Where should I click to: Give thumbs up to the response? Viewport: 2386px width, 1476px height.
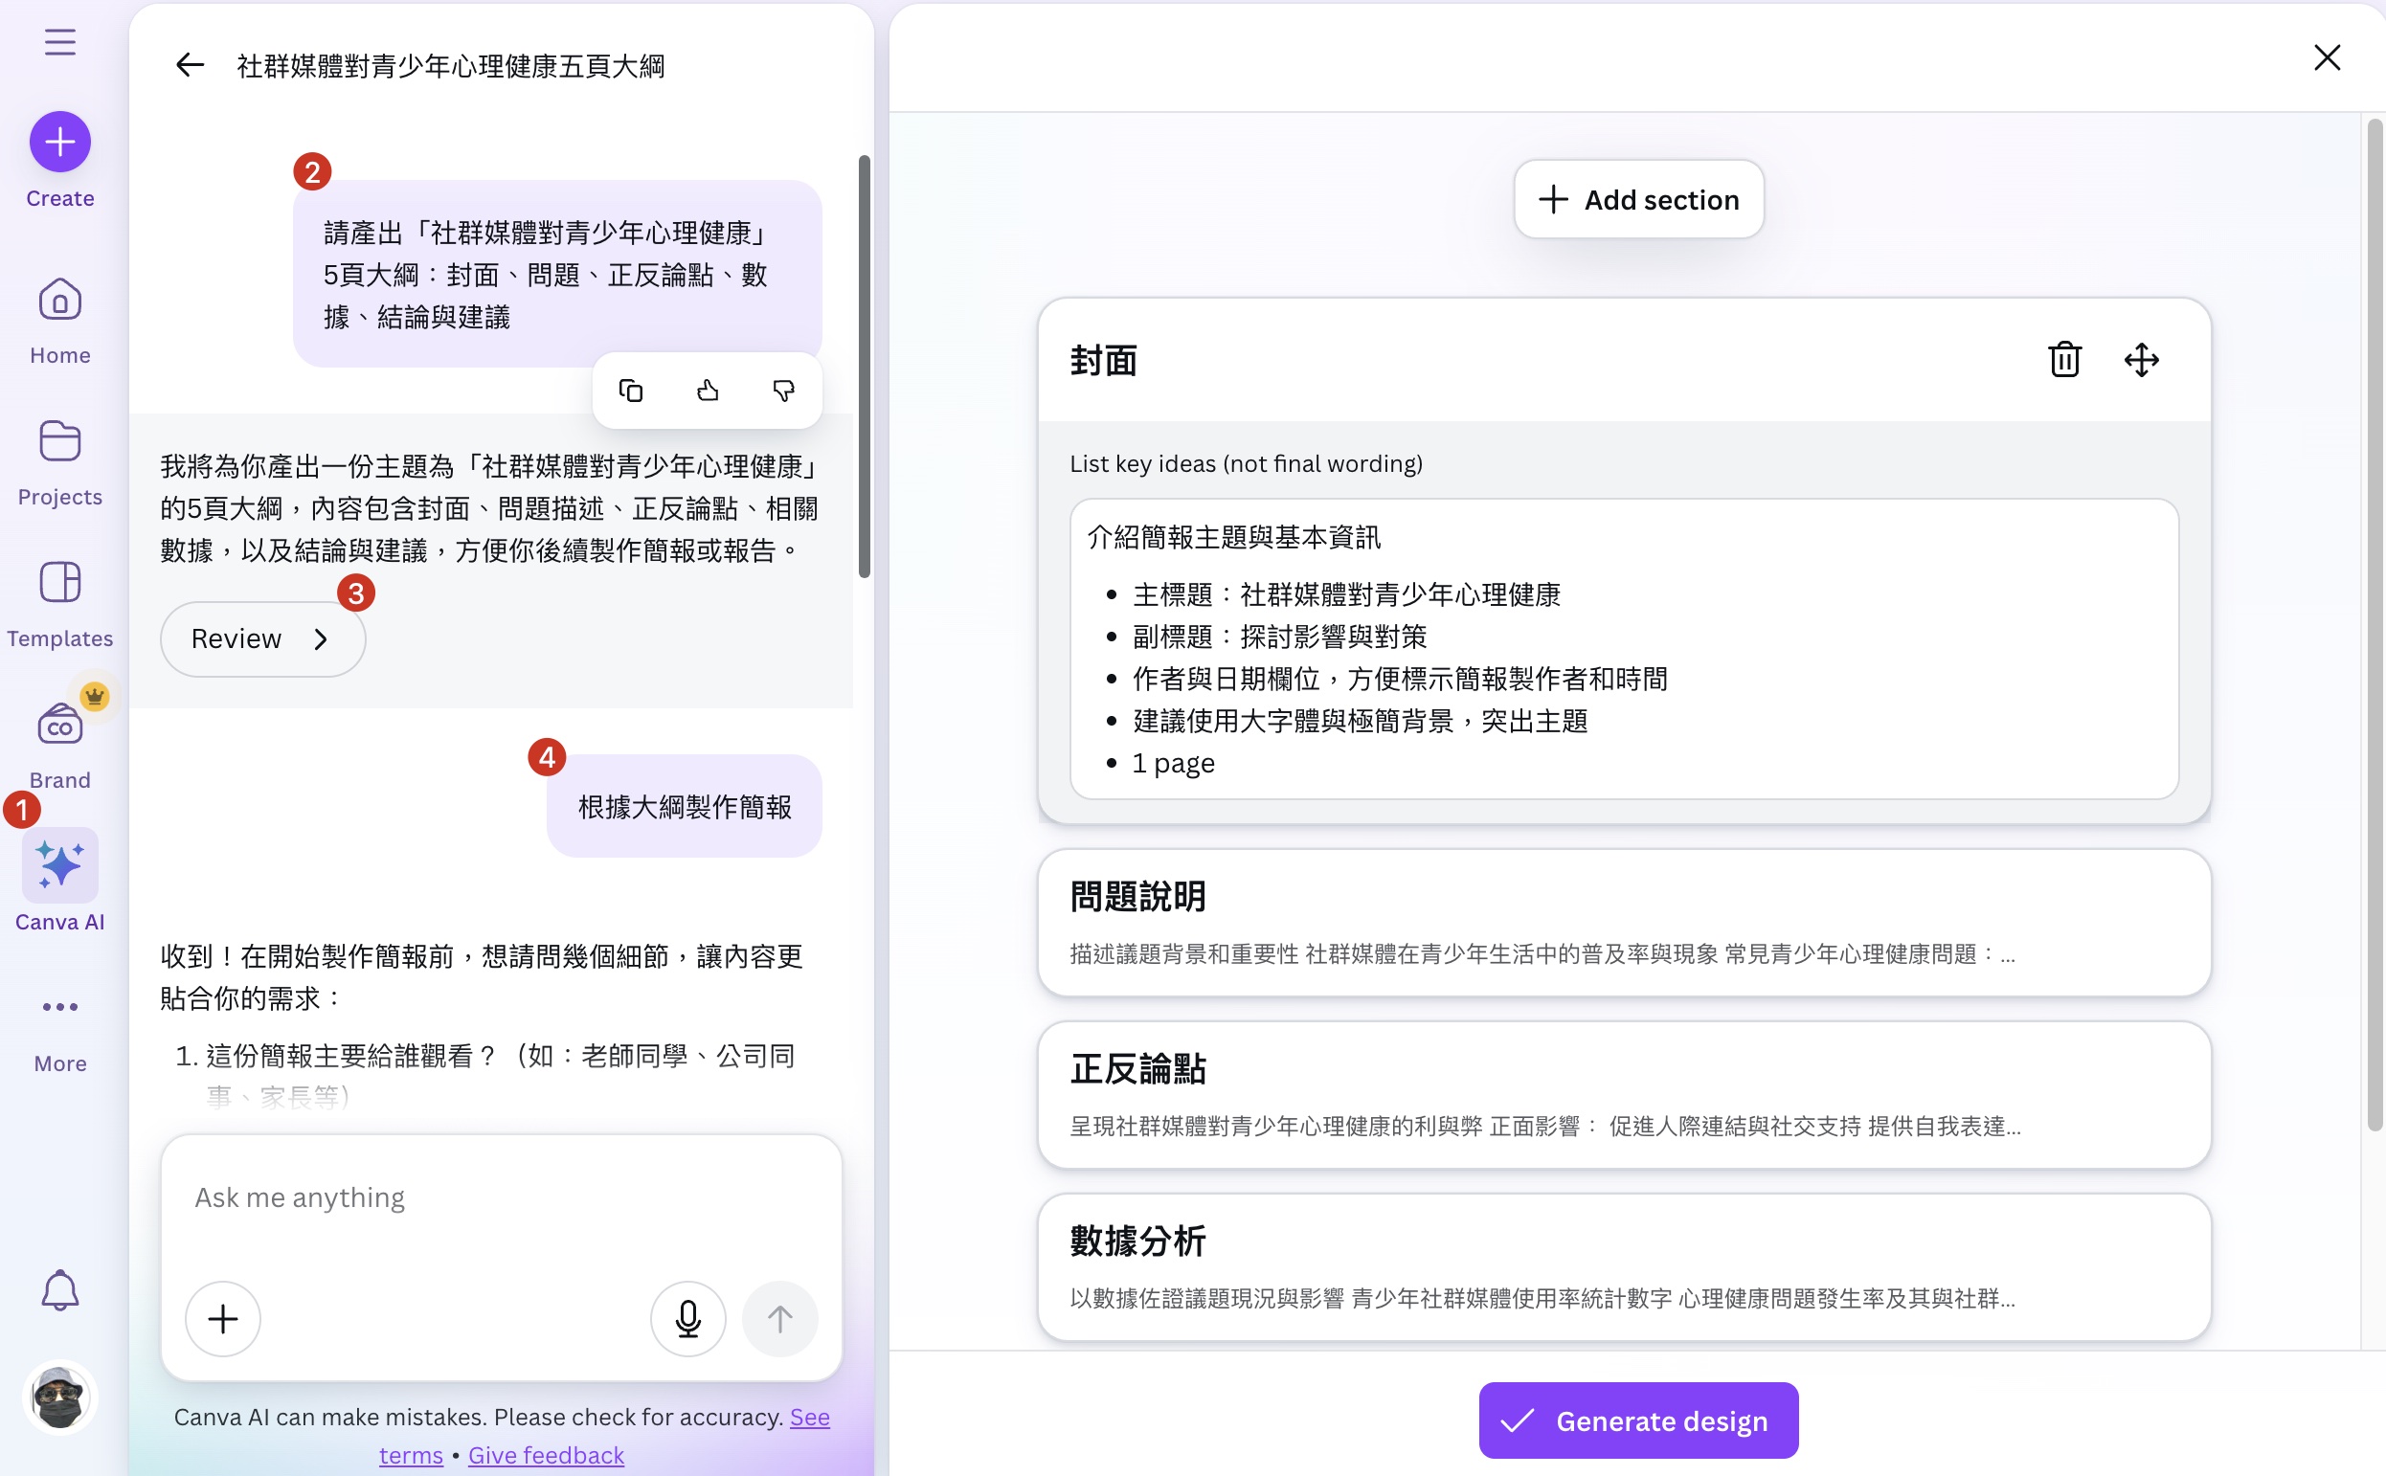click(x=708, y=391)
